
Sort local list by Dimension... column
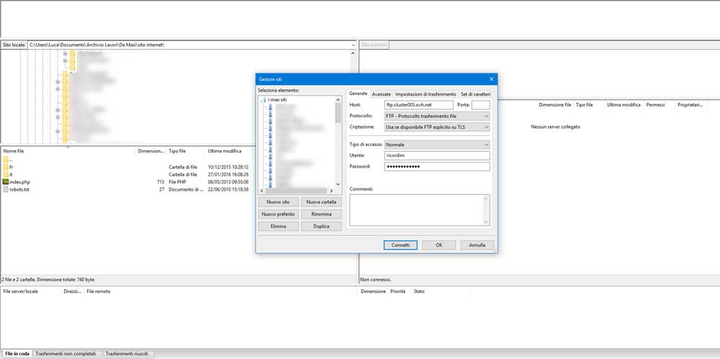(x=151, y=150)
